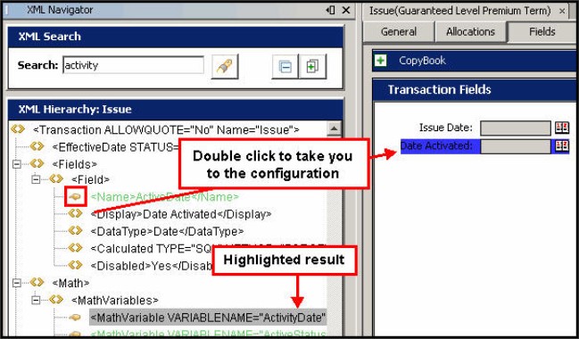Close the Issue(Guaranteed Level Premium Term) tab
Screen dimensions: 579x339
(x=562, y=11)
